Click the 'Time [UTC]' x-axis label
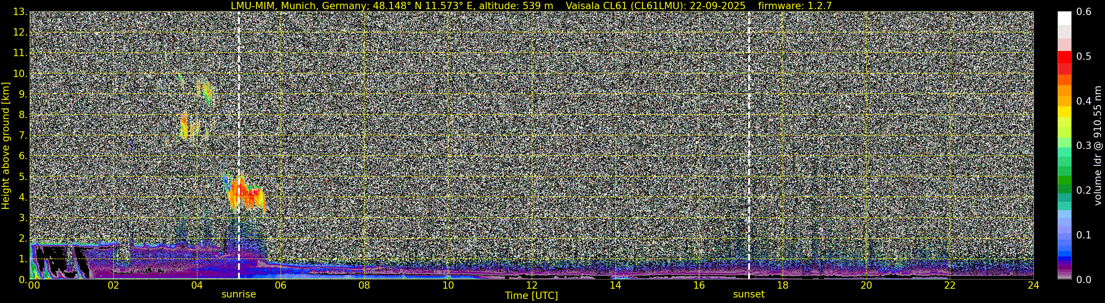This screenshot has height=303, width=1105. coord(531,296)
